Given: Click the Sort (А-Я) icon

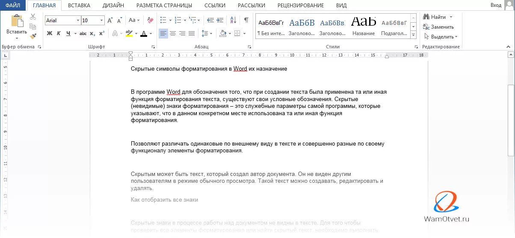Looking at the screenshot, I should pos(233,20).
